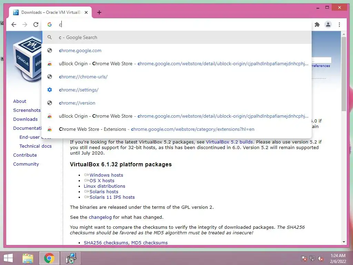Image resolution: width=353 pixels, height=265 pixels.
Task: Click globe icon beside chrome://version
Action: (x=50, y=103)
